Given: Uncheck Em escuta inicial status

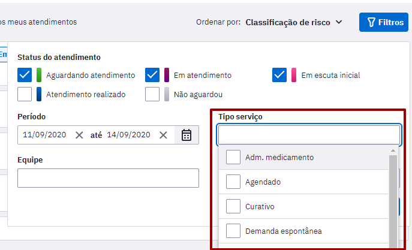Looking at the screenshot, I should [x=279, y=75].
